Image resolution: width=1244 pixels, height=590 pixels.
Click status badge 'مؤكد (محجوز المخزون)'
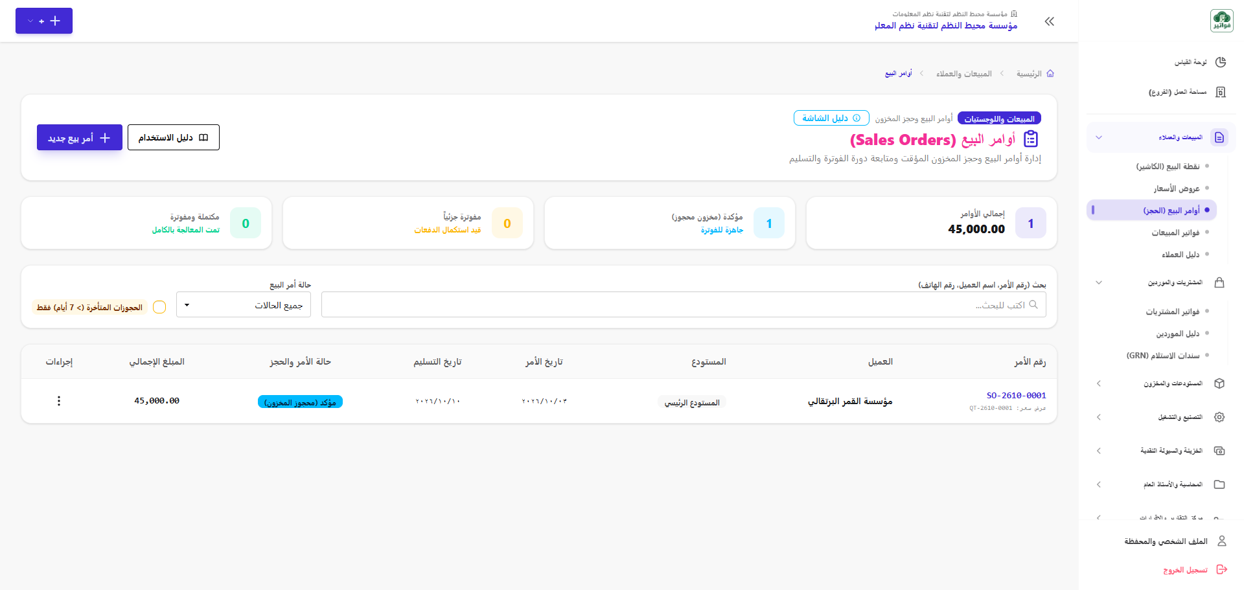click(x=300, y=402)
